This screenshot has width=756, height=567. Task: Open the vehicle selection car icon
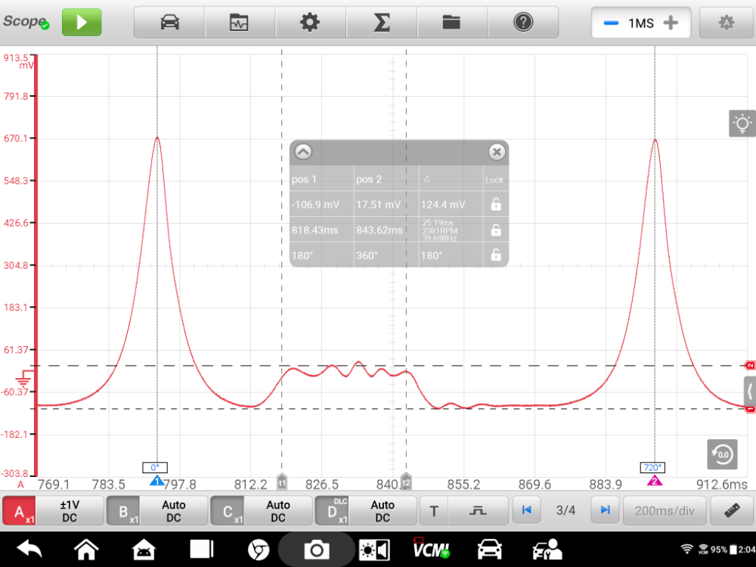coord(169,23)
